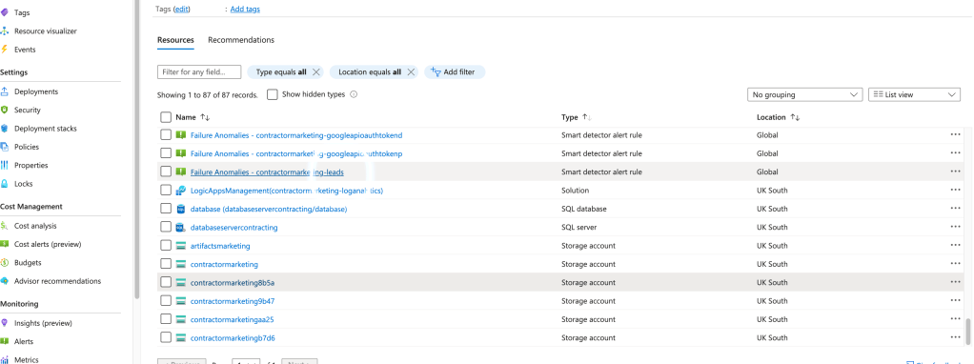Image resolution: width=974 pixels, height=364 pixels.
Task: Open contractormarketing8b5a resource
Action: pyautogui.click(x=233, y=283)
